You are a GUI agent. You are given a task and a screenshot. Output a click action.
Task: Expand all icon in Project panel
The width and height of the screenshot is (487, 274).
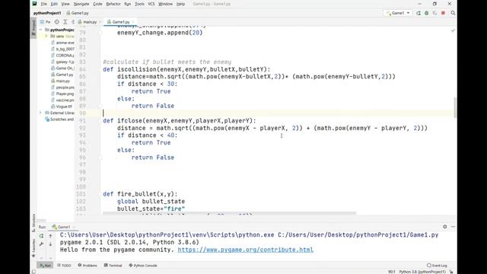[65, 22]
